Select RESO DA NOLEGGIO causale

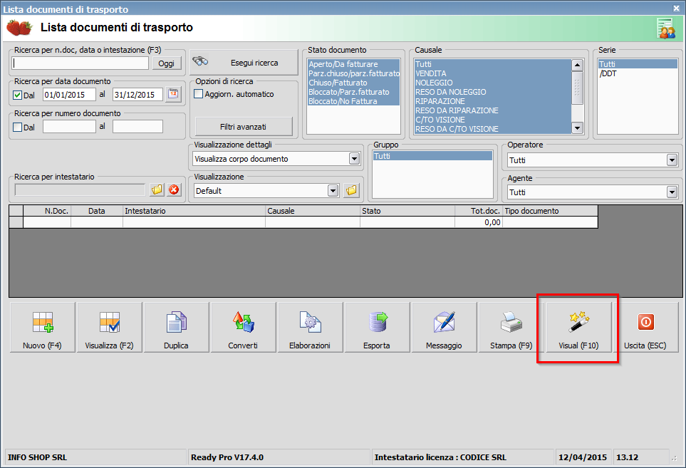click(x=493, y=92)
